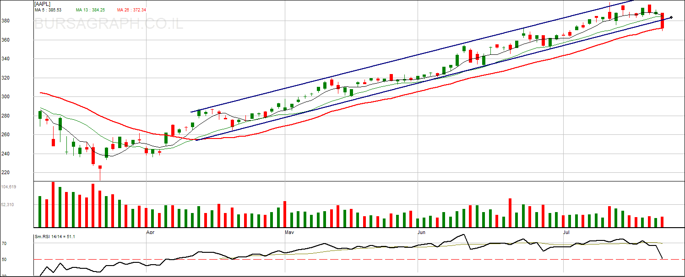Select the MA 13 : 384.25 indicator label

[90, 10]
